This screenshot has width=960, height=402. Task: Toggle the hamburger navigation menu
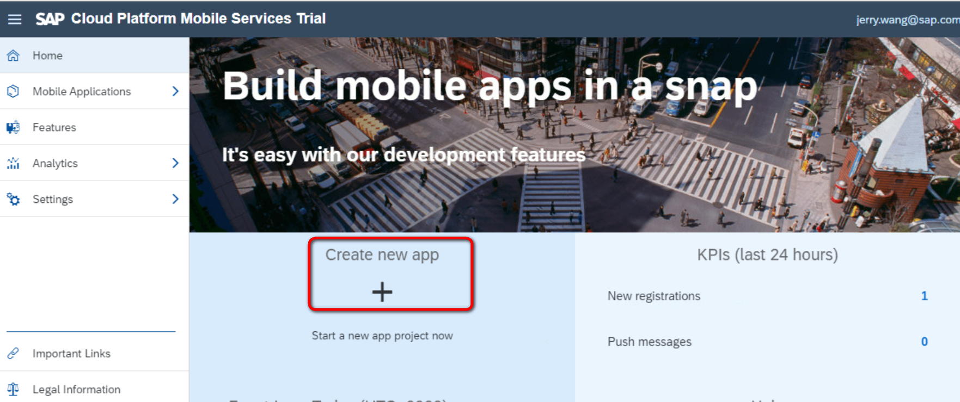(x=15, y=19)
